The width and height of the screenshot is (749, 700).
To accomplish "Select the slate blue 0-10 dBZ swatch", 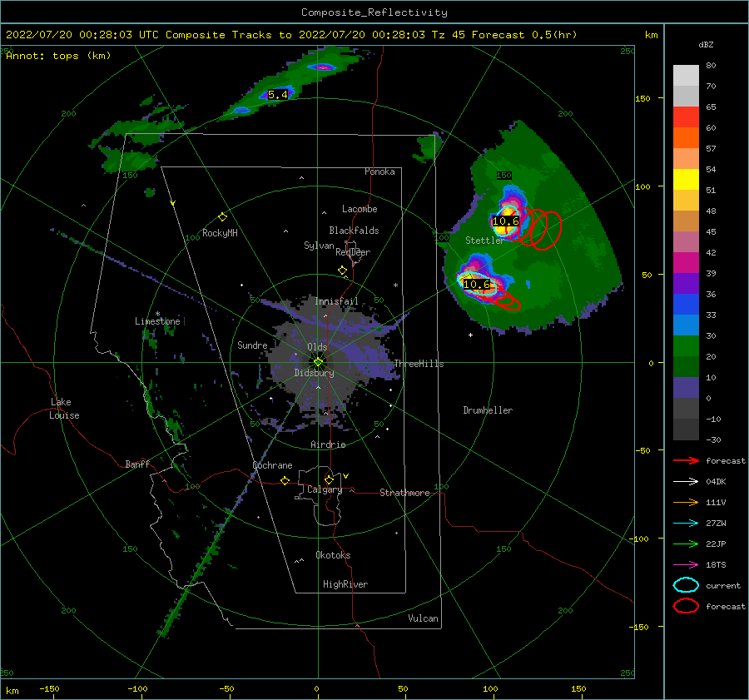I will coord(686,388).
